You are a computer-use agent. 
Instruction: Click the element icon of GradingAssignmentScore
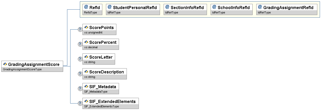click(x=5, y=64)
